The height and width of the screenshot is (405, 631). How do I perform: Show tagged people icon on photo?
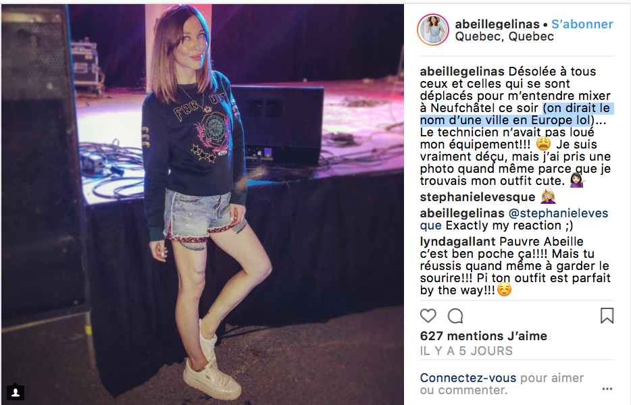(16, 391)
